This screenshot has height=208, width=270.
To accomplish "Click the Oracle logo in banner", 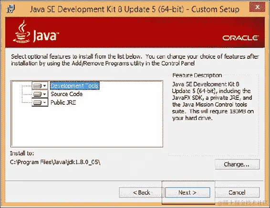I will pyautogui.click(x=240, y=38).
